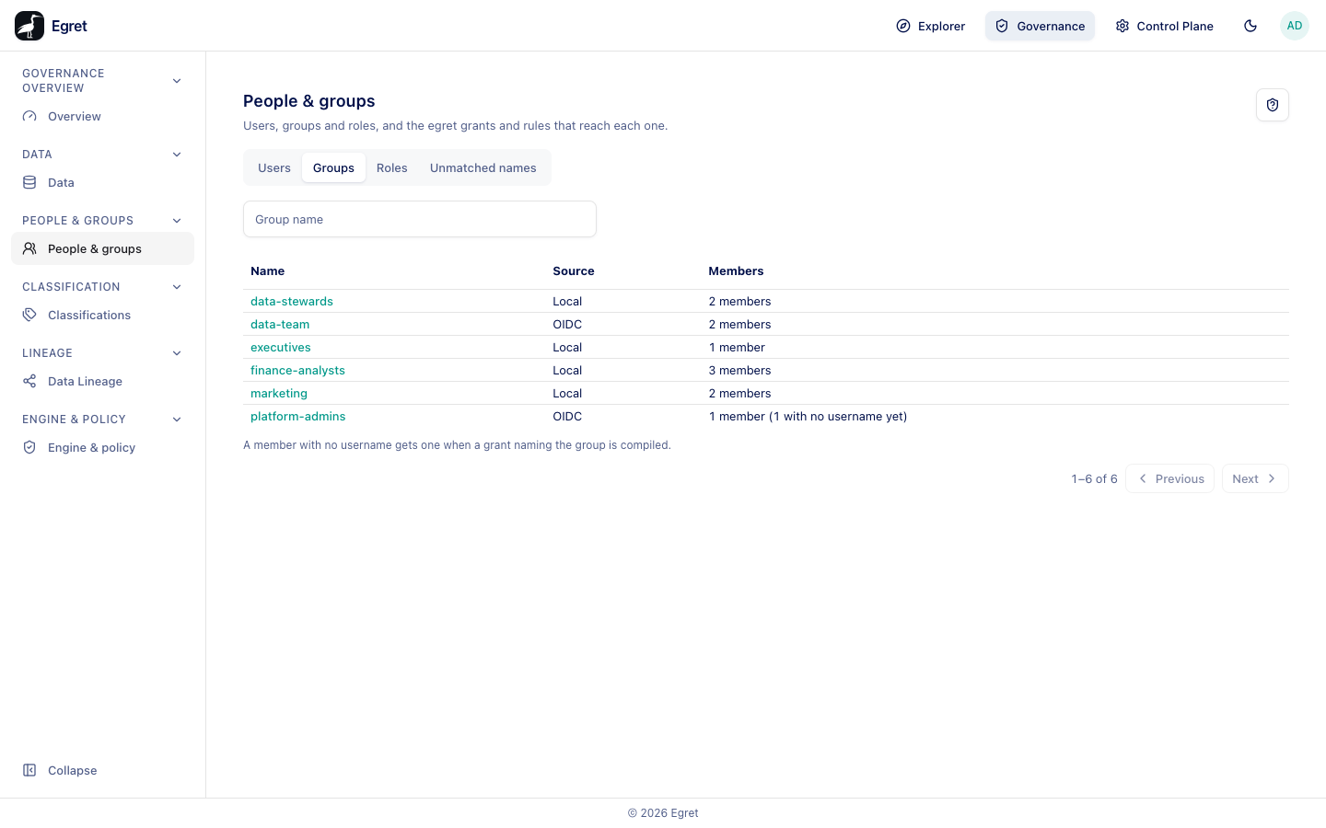Open the finance-analysts group
This screenshot has height=828, width=1326.
click(x=297, y=370)
